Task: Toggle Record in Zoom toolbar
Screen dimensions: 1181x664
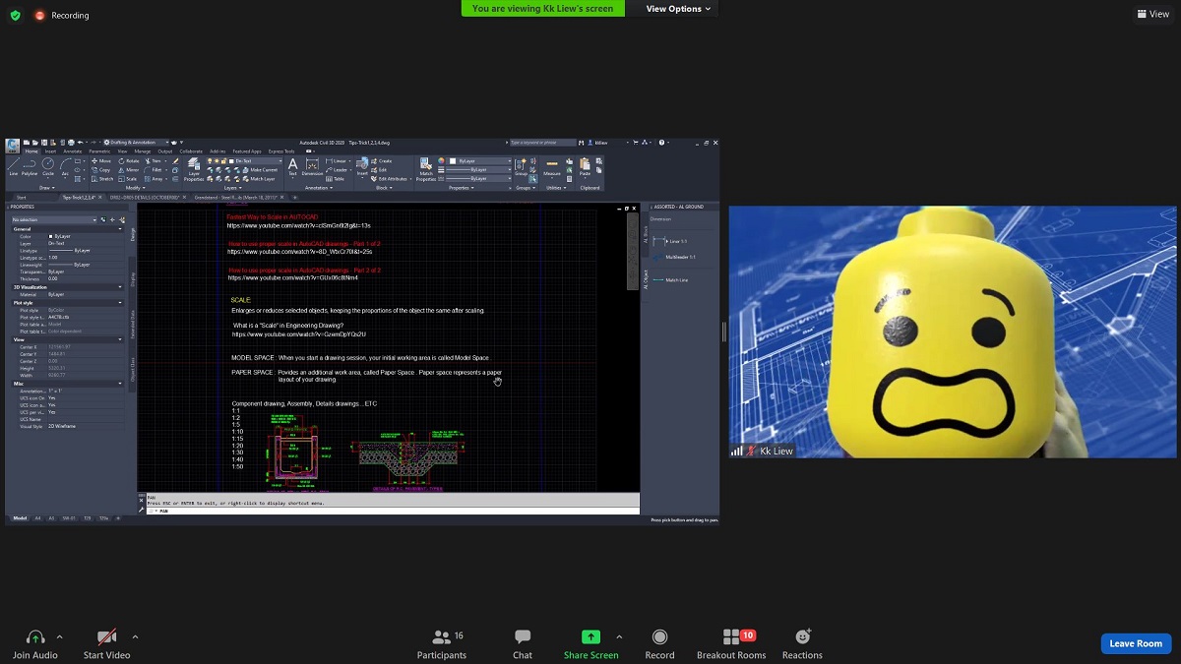Action: (659, 643)
